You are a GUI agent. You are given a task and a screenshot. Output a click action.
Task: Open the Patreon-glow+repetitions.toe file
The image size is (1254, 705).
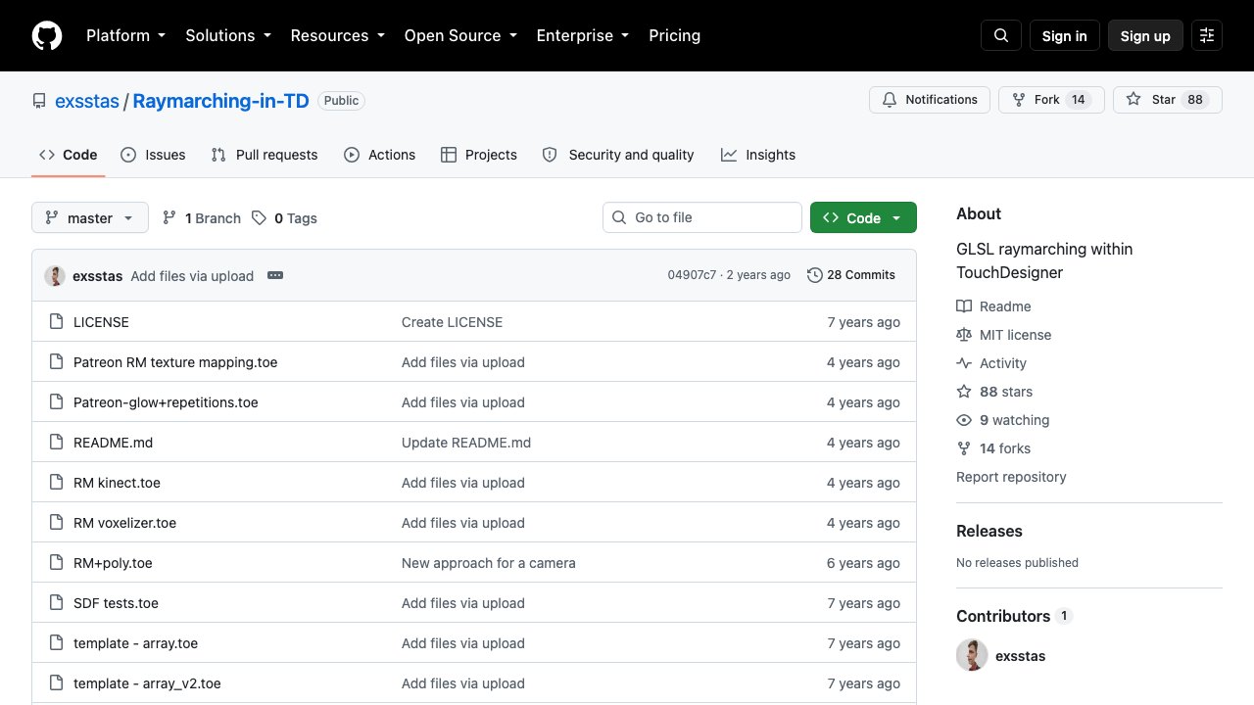click(166, 402)
